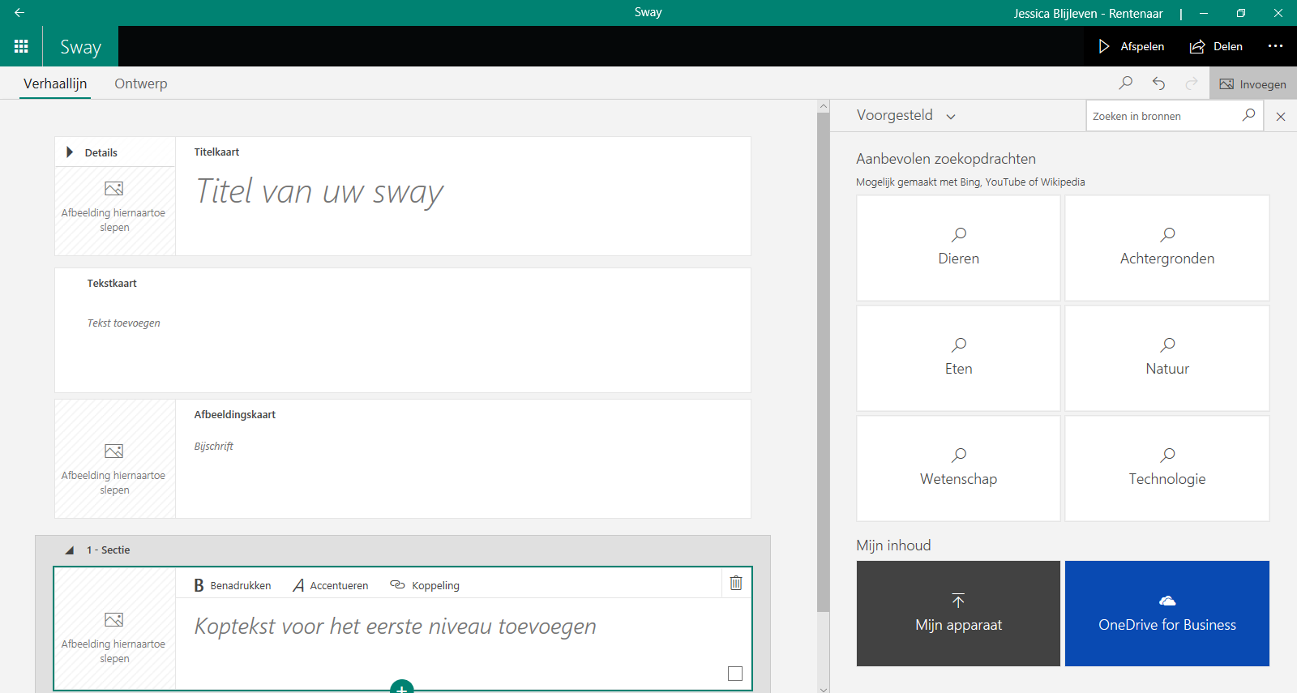This screenshot has height=693, width=1297.
Task: Click the search icon in bronnen field
Action: coord(1249,115)
